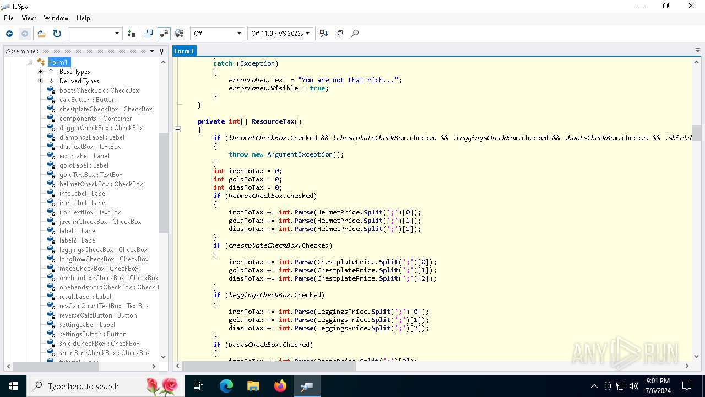Open the notification center icon

point(687,386)
